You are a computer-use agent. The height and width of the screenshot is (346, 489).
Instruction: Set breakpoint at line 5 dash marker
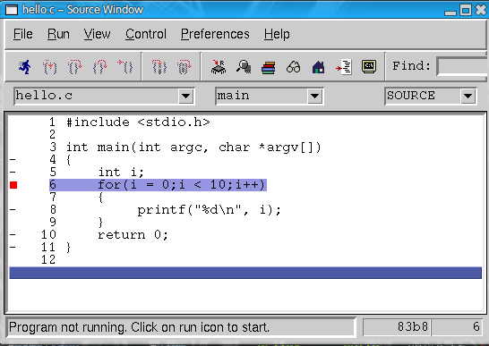[13, 173]
